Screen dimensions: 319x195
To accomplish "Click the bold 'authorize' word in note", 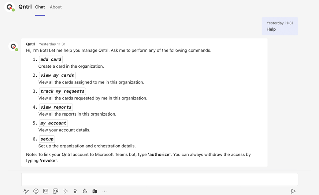I will (159, 155).
